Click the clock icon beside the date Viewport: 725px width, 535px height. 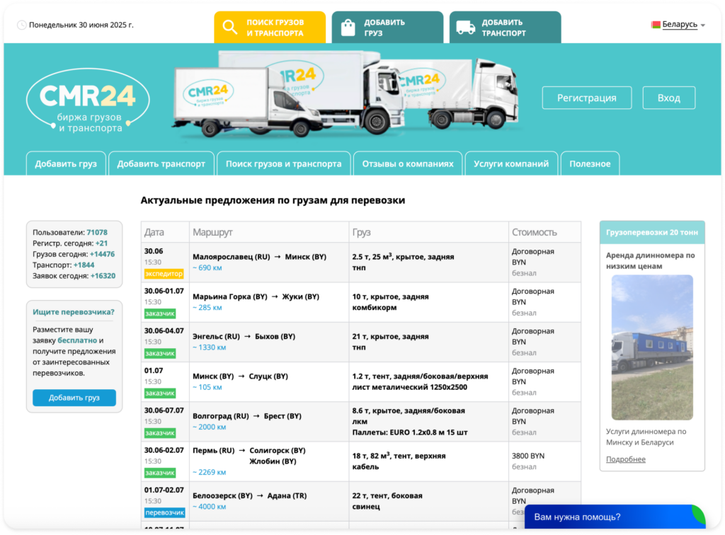tap(22, 25)
